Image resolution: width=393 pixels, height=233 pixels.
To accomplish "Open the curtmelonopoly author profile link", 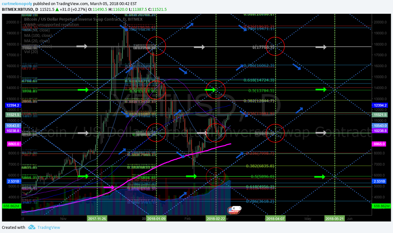I will coord(17,3).
